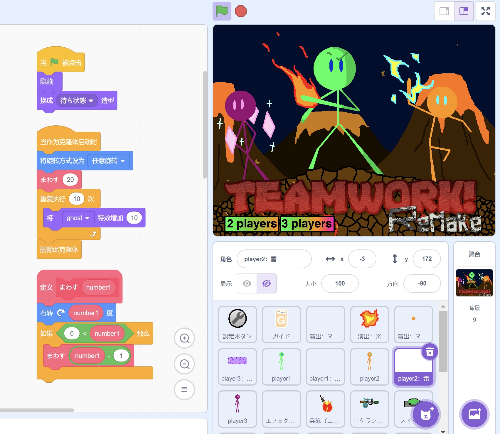Image resolution: width=500 pixels, height=434 pixels.
Task: Switch to large stage layout
Action: click(464, 11)
